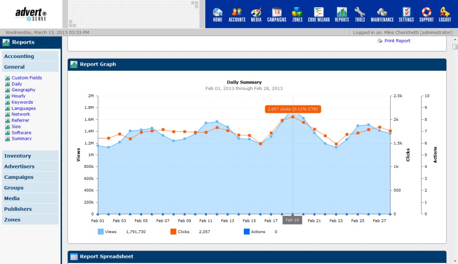Open the Custom Fields report
458x264 pixels.
[27, 78]
